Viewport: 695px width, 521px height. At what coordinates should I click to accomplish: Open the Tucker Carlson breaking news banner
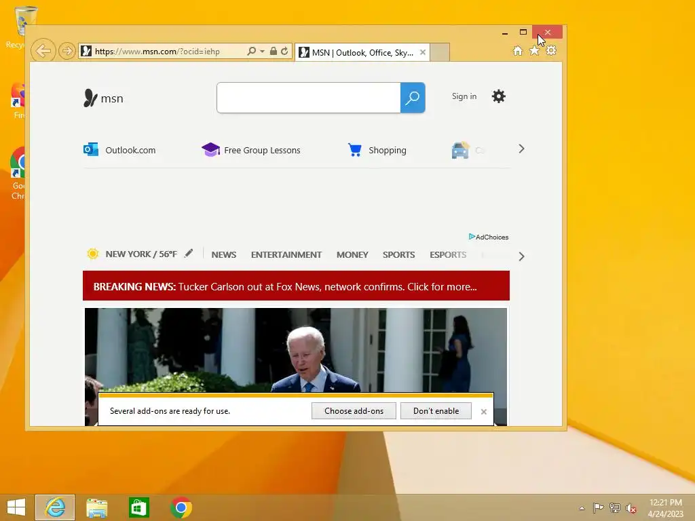point(296,286)
